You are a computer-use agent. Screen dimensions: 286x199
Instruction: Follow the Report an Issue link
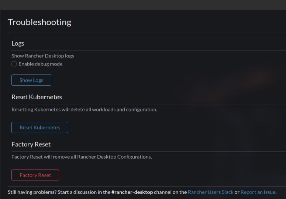[258, 192]
